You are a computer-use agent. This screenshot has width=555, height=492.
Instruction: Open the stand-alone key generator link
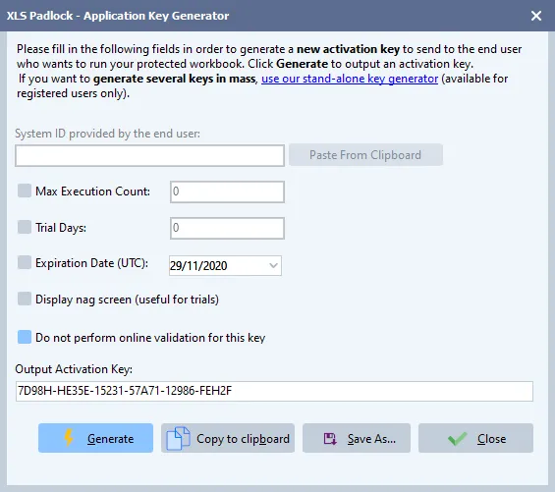pos(350,79)
